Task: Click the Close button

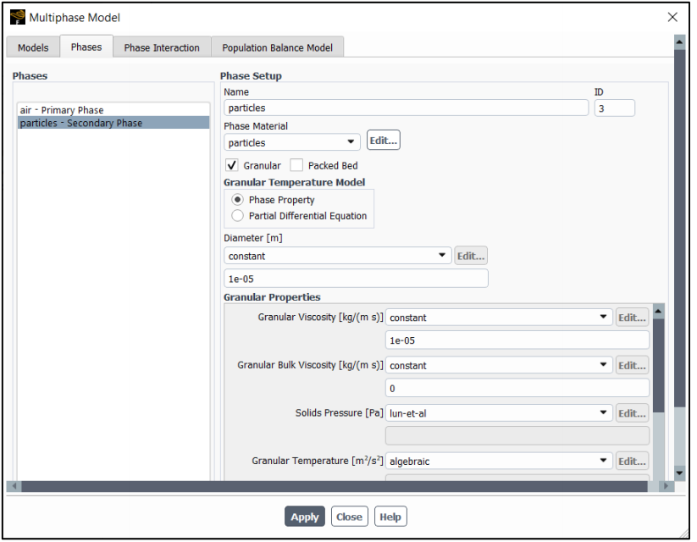Action: (349, 517)
